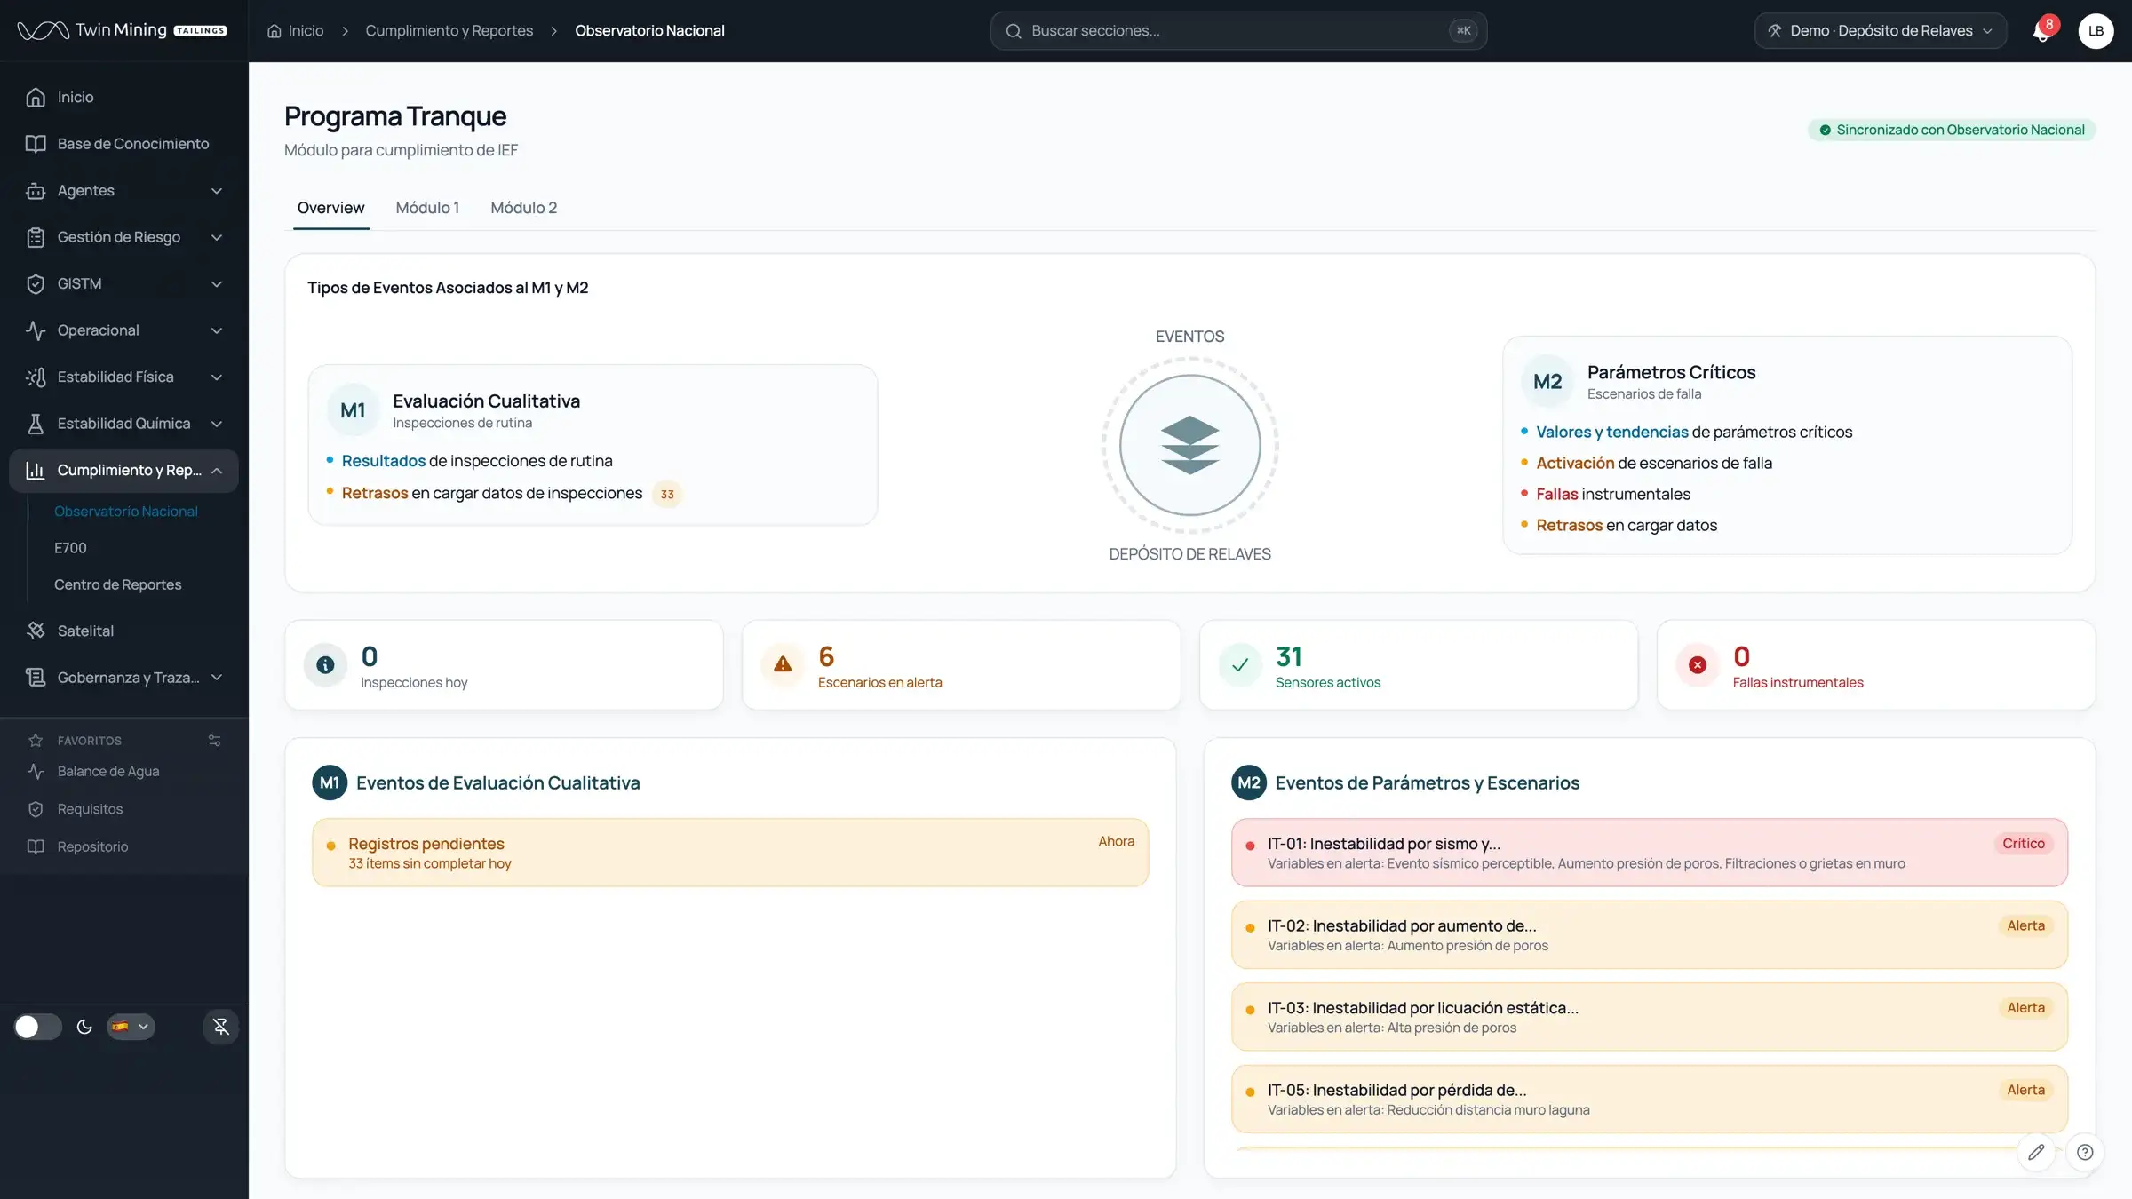Click the Twin Mining logo
Screen dimensions: 2132x1199
(123, 30)
